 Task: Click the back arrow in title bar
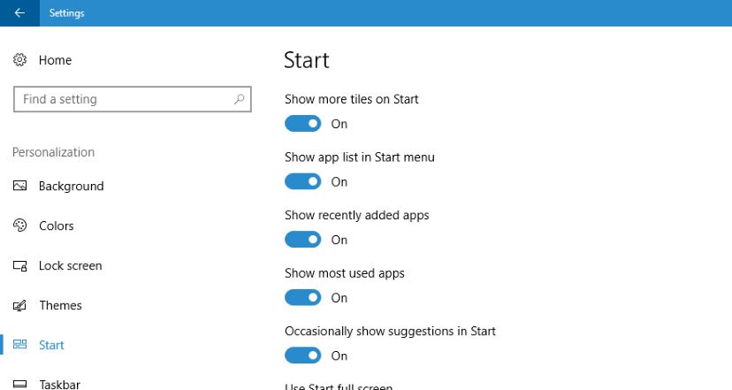point(19,13)
